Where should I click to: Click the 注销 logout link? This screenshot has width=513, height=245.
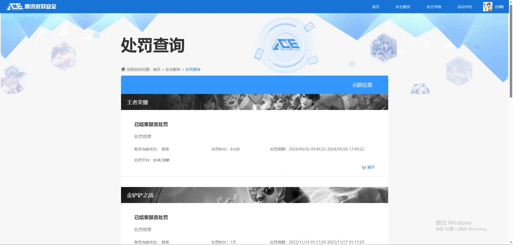tap(499, 7)
